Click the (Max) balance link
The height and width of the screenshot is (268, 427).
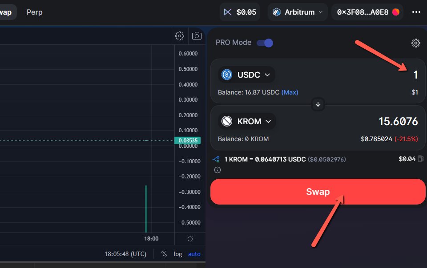[x=290, y=92]
